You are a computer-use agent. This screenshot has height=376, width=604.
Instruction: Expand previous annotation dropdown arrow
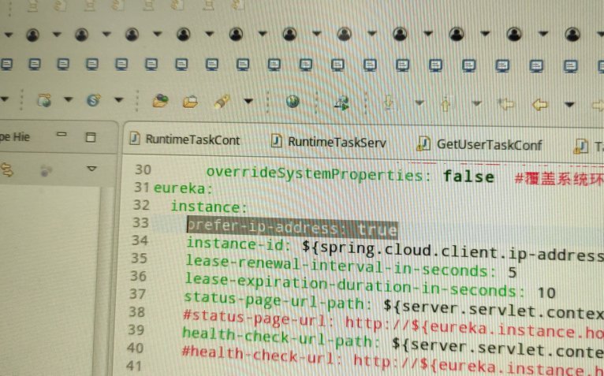click(476, 103)
